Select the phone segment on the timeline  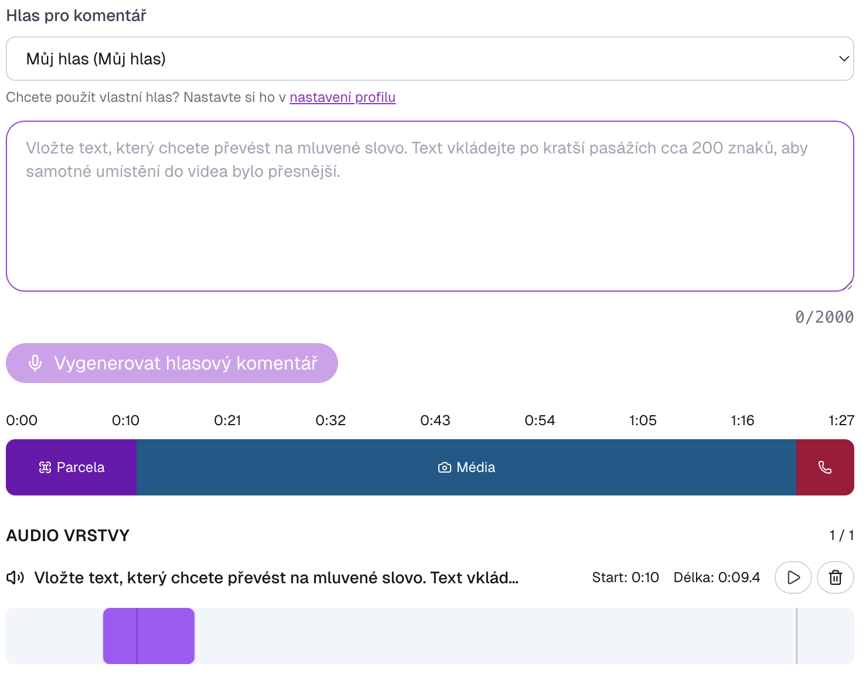tap(825, 467)
